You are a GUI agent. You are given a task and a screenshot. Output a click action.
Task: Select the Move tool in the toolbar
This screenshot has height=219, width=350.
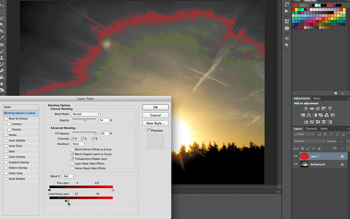click(2, 4)
